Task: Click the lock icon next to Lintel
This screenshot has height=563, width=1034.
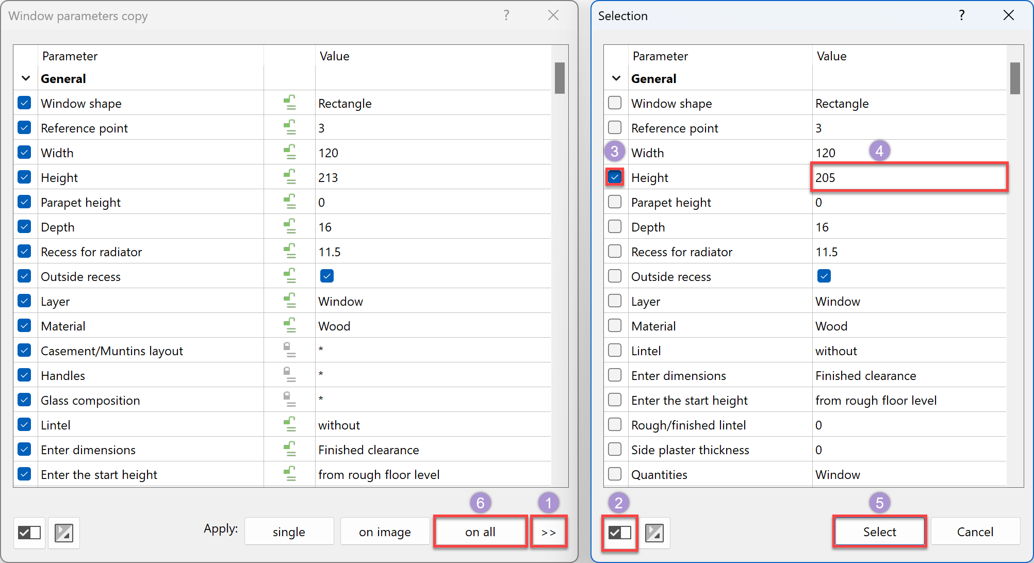Action: coord(289,424)
